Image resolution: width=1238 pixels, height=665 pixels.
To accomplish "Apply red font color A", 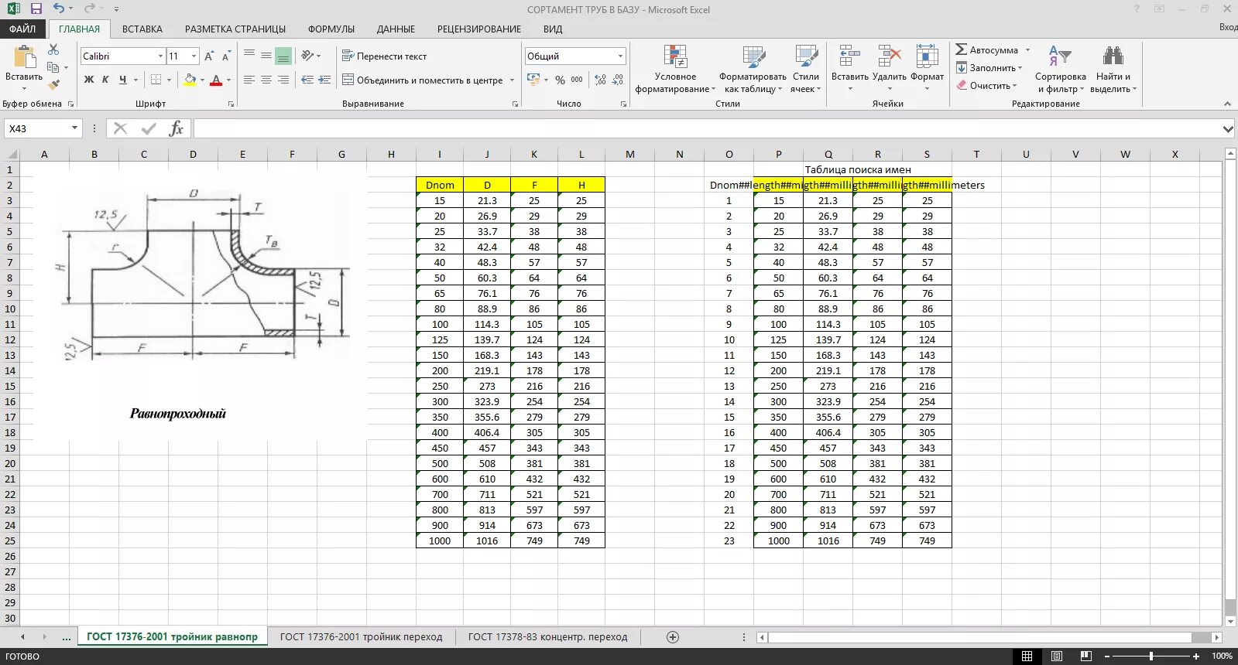I will pos(216,80).
